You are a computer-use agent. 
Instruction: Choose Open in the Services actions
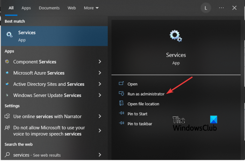click(132, 84)
